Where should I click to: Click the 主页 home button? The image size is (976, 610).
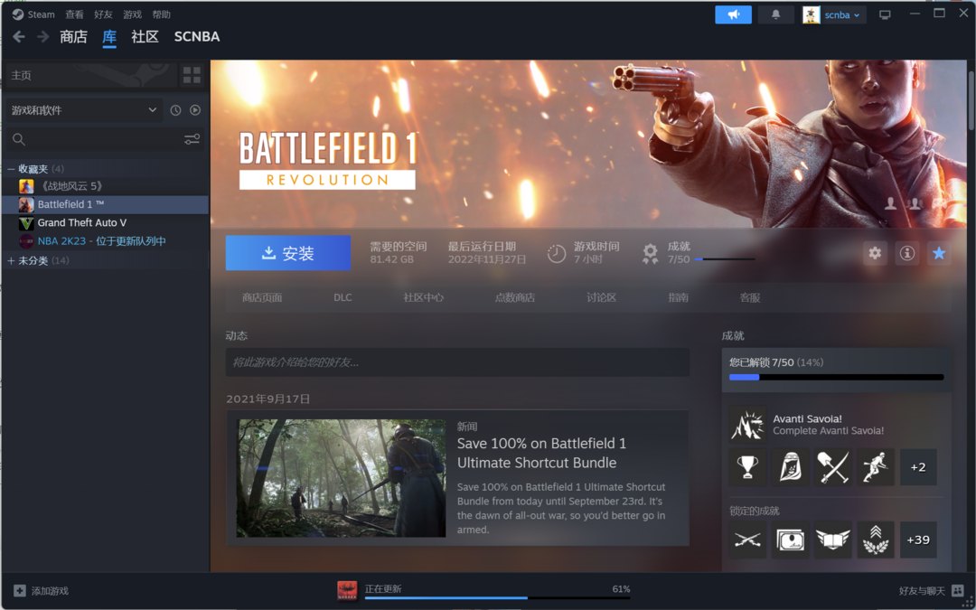tap(91, 75)
